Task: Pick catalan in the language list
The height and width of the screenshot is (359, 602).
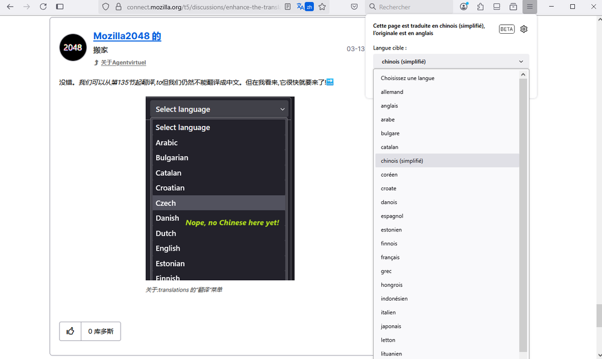Action: [447, 147]
